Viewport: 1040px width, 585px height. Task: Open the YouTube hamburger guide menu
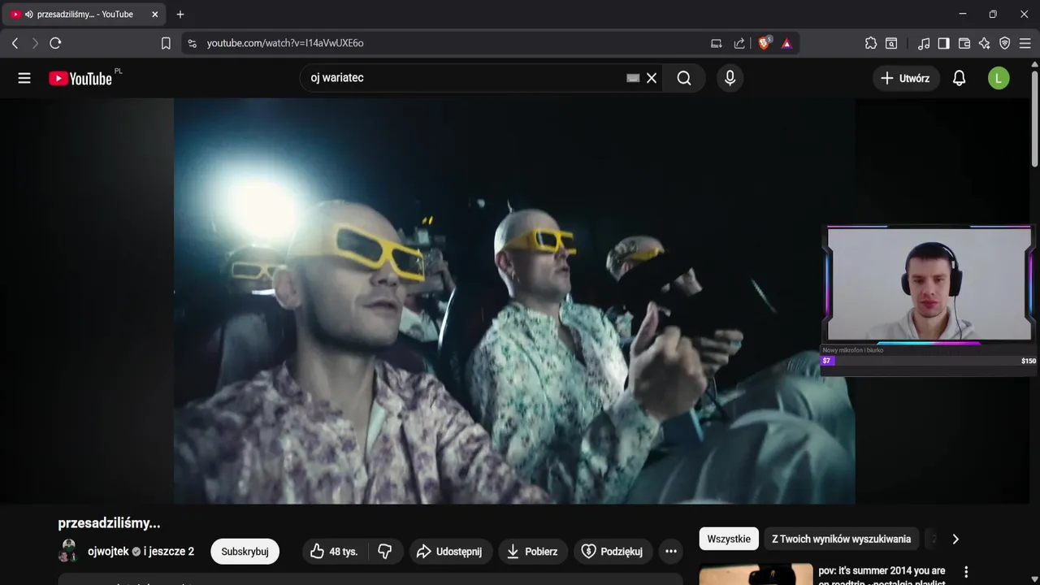coord(24,78)
